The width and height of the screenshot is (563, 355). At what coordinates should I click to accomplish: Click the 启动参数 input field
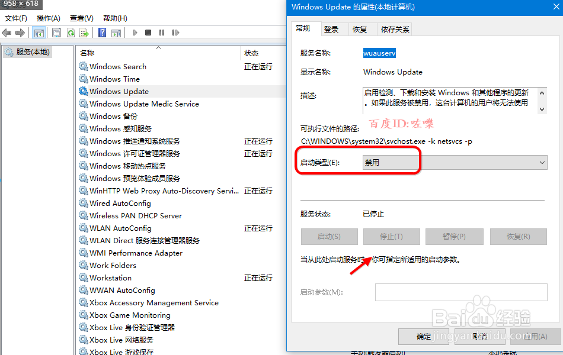pos(461,292)
